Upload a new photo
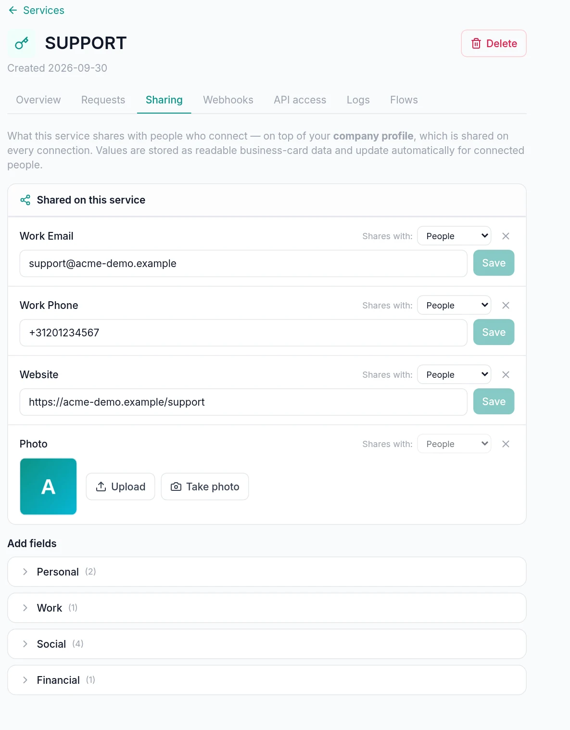570x730 pixels. pos(120,487)
